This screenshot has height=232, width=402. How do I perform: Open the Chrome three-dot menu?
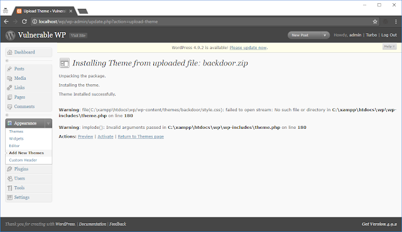(396, 22)
